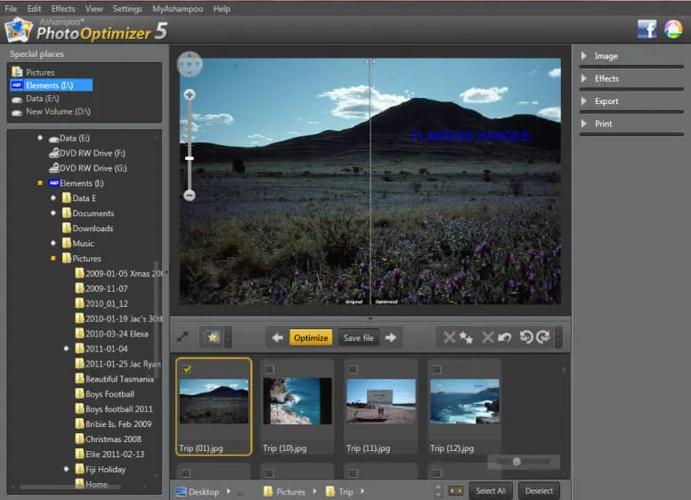Tick the checkbox on Trip (12).jpg
Screen dimensions: 691x500
click(x=436, y=369)
